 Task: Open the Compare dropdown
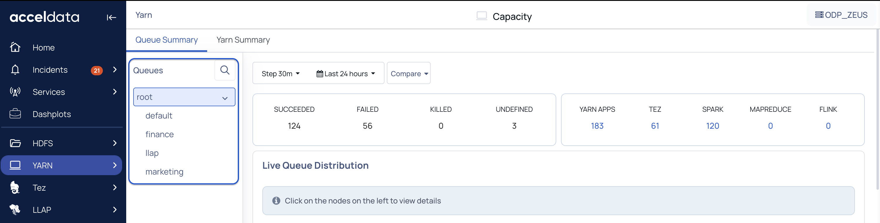409,74
